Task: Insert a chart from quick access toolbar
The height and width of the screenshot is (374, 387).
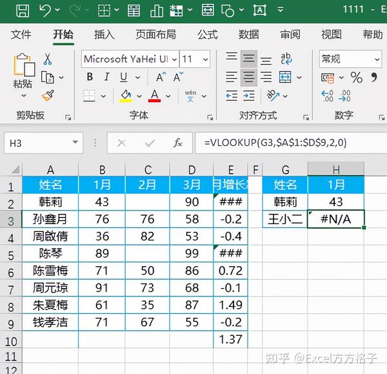Action: coord(157,10)
